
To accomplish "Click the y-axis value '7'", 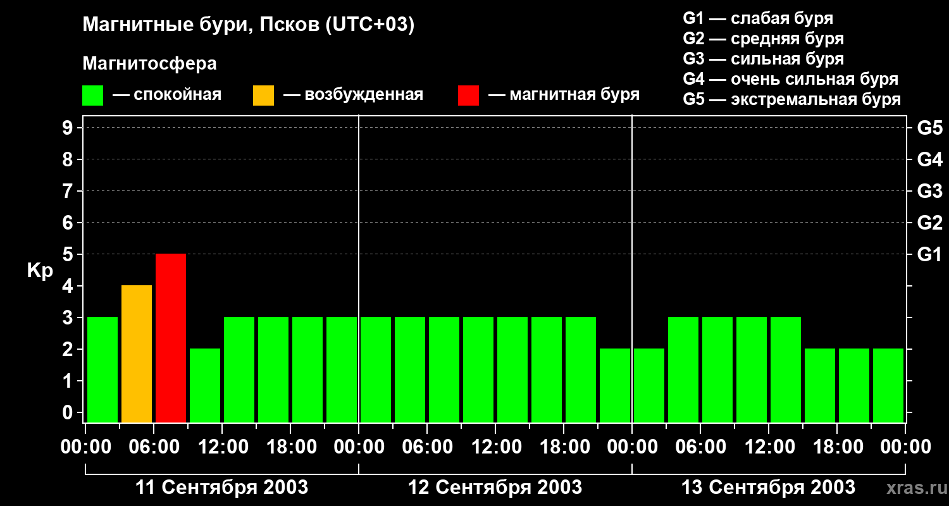I will coord(69,191).
